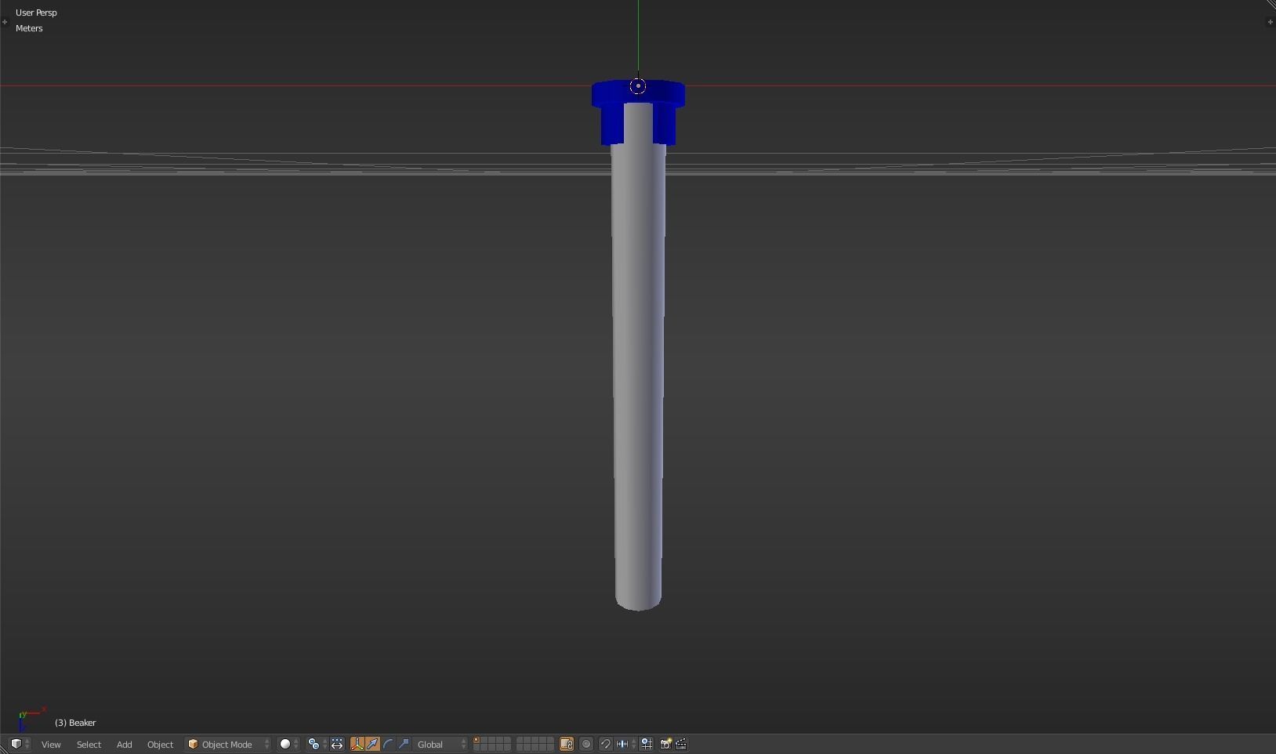Screen dimensions: 1276x754
Task: Enable the scale manipulator icon
Action: pos(404,744)
